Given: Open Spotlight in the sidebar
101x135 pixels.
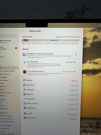Looking at the screenshot, I should pos(2,95).
